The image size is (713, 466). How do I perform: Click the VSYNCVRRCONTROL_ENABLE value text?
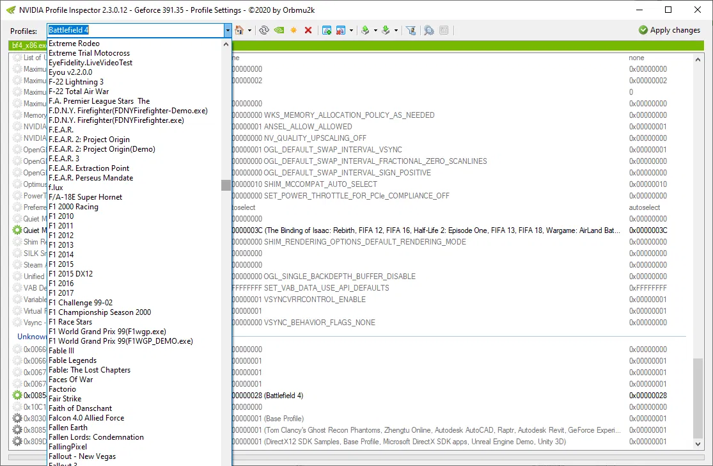click(315, 300)
